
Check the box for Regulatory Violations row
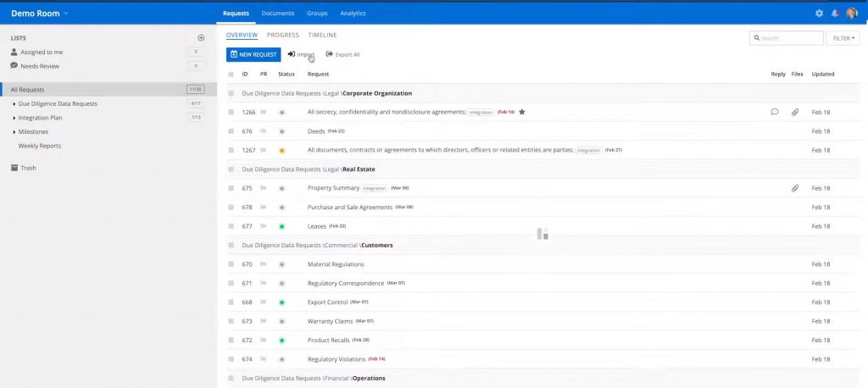(x=231, y=359)
